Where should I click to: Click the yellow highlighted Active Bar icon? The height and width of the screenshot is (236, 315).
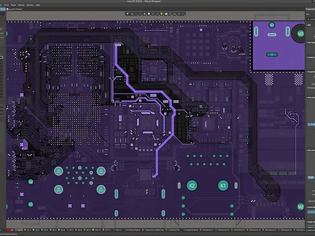(x=161, y=14)
